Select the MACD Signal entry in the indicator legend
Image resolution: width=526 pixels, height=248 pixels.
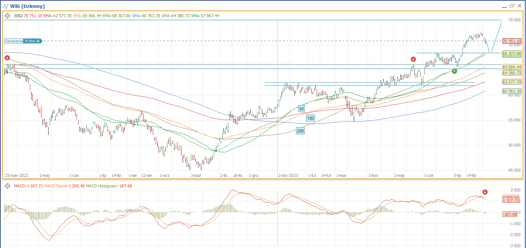55,186
